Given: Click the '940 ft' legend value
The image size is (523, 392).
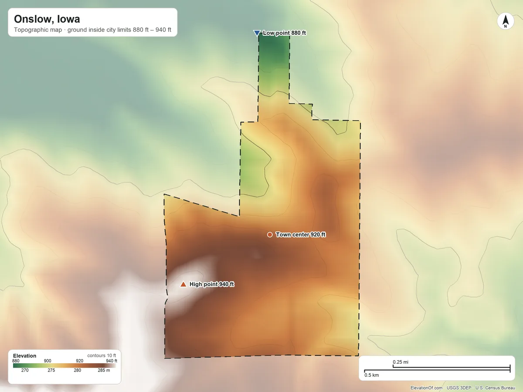Looking at the screenshot, I should [x=112, y=361].
